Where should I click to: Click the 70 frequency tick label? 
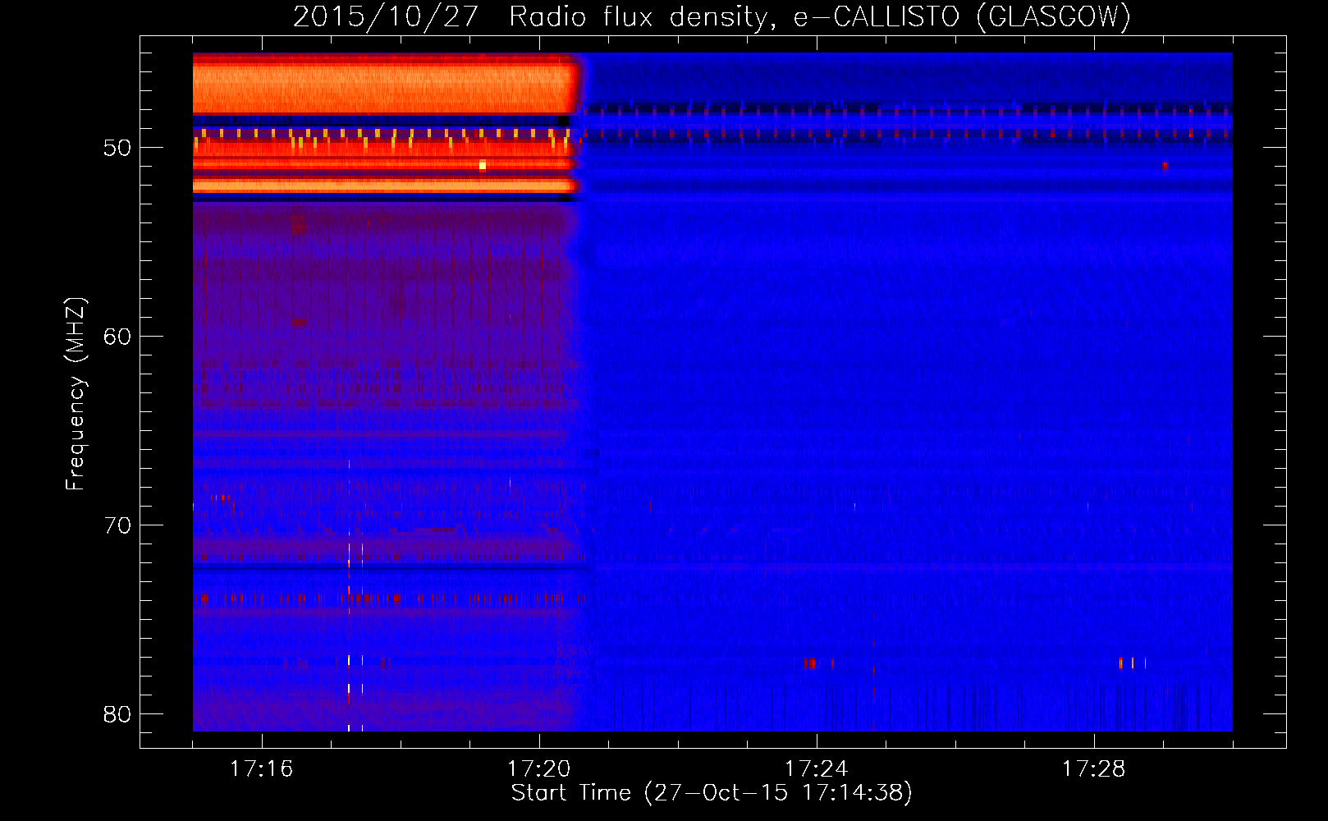point(117,525)
